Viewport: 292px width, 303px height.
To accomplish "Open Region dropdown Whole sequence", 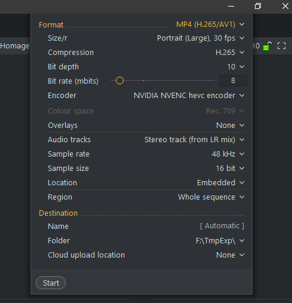I will tap(211, 197).
